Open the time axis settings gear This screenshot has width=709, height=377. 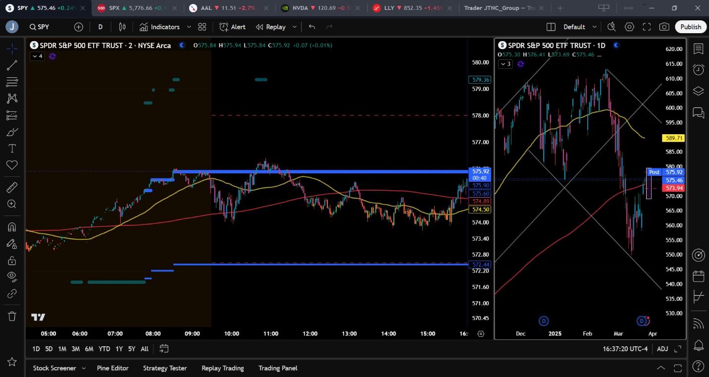pos(481,333)
